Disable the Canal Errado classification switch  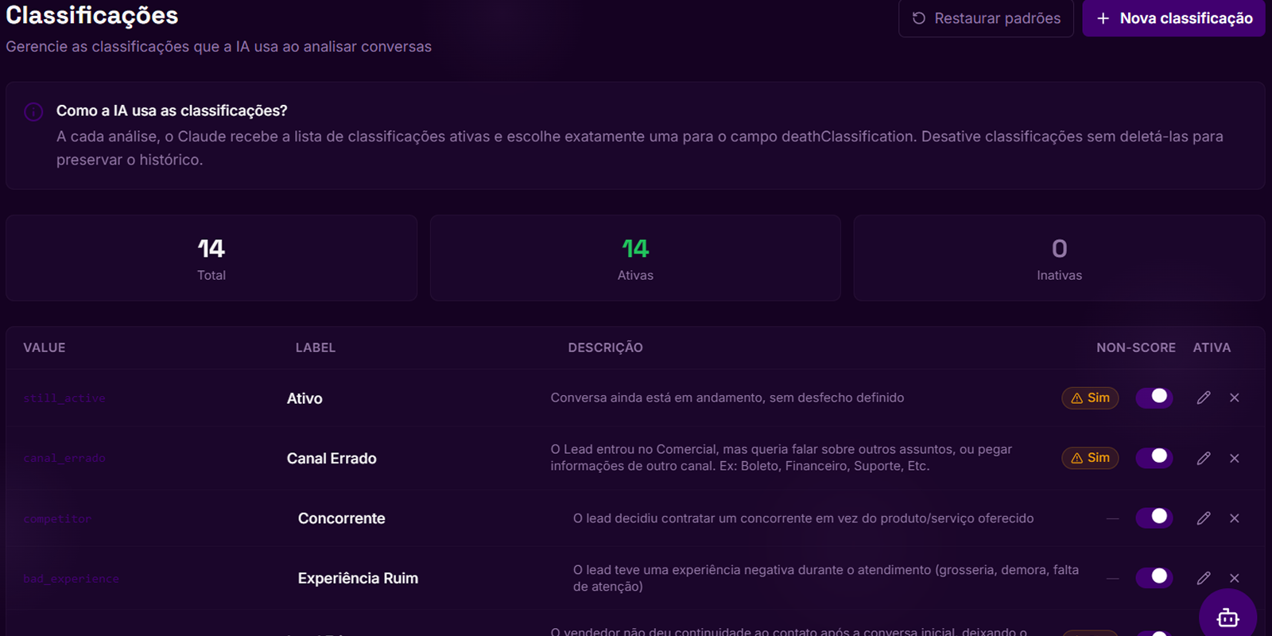(1154, 457)
